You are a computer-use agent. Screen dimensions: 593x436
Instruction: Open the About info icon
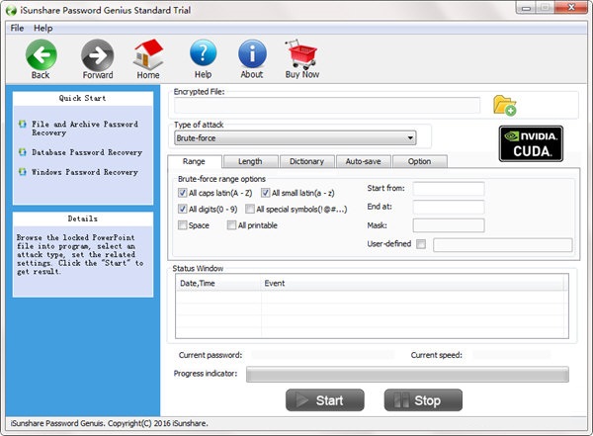point(252,54)
